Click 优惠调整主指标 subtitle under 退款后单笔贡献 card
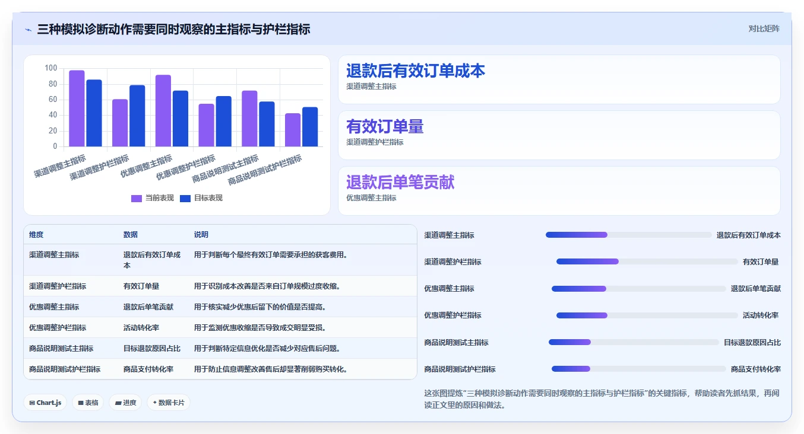The width and height of the screenshot is (804, 434). pos(371,198)
